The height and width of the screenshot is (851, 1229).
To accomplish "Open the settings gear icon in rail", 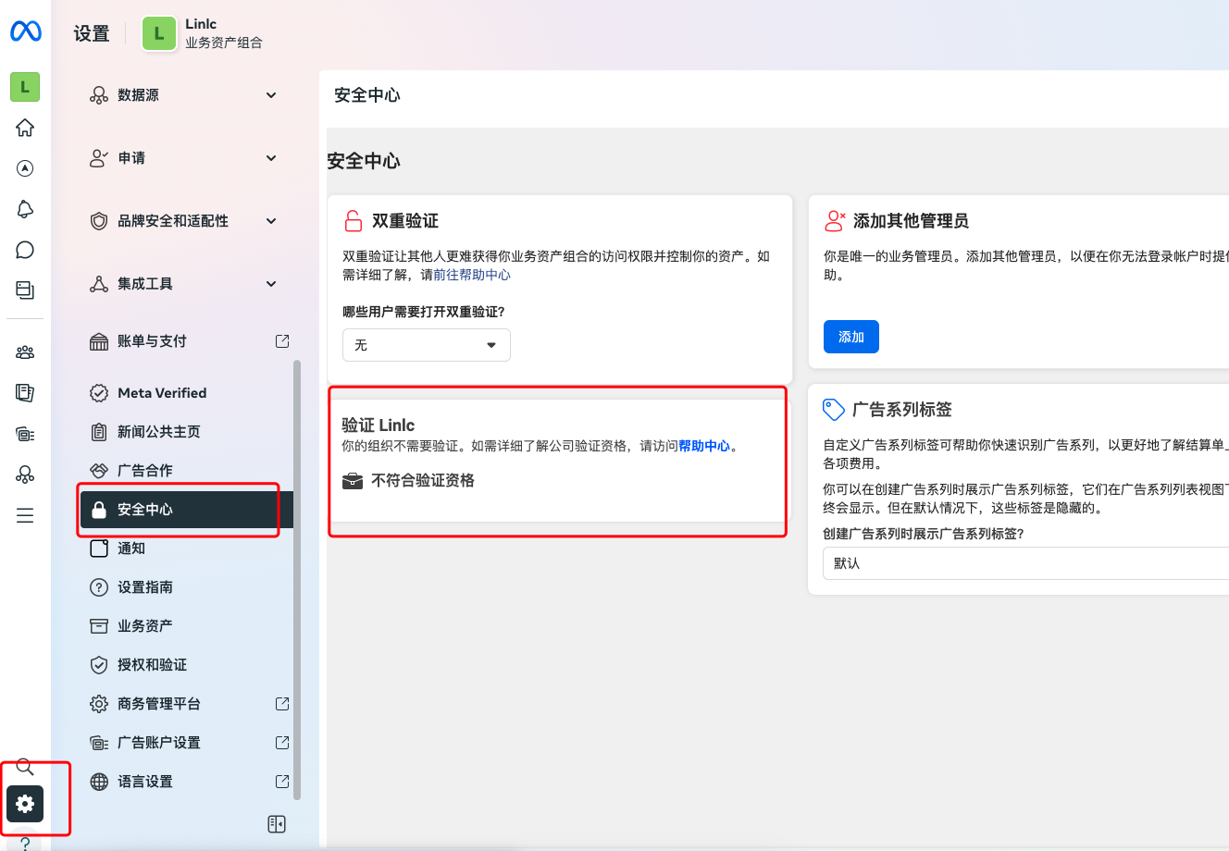I will tap(25, 804).
